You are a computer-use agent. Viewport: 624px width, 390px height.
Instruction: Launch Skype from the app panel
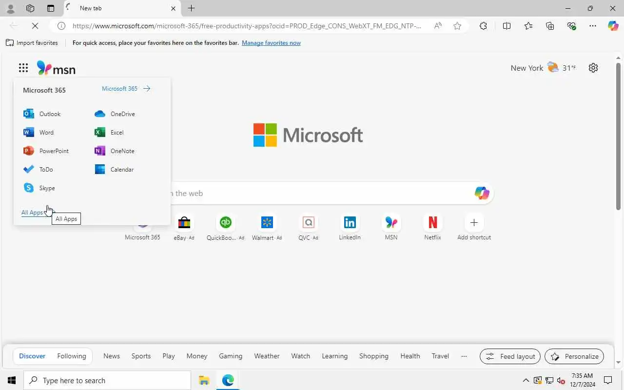click(x=39, y=188)
